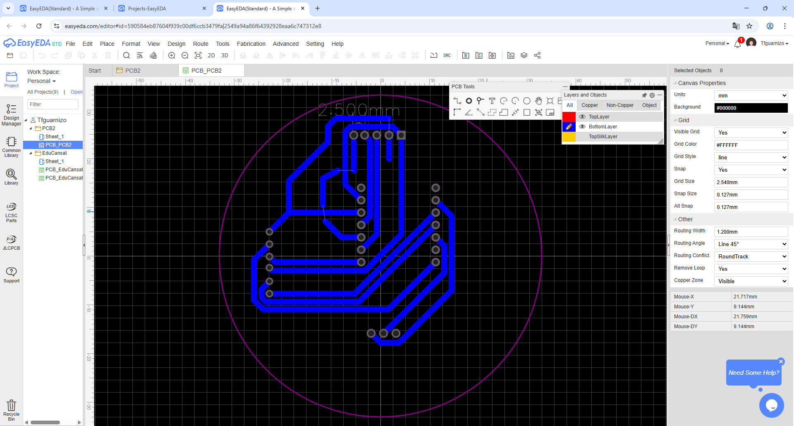The image size is (794, 426).
Task: Open the JLCPCB sidebar panel
Action: 11,243
